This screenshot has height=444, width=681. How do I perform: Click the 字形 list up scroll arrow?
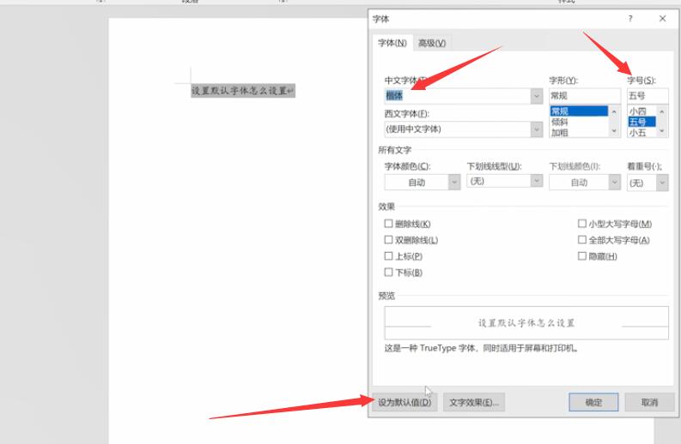[x=614, y=112]
